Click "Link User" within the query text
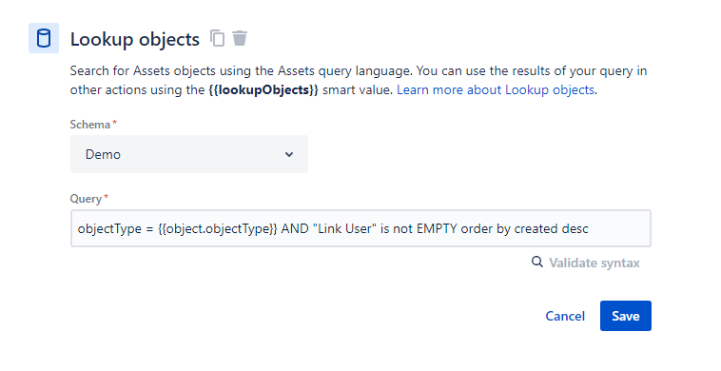The width and height of the screenshot is (721, 371). (x=344, y=228)
